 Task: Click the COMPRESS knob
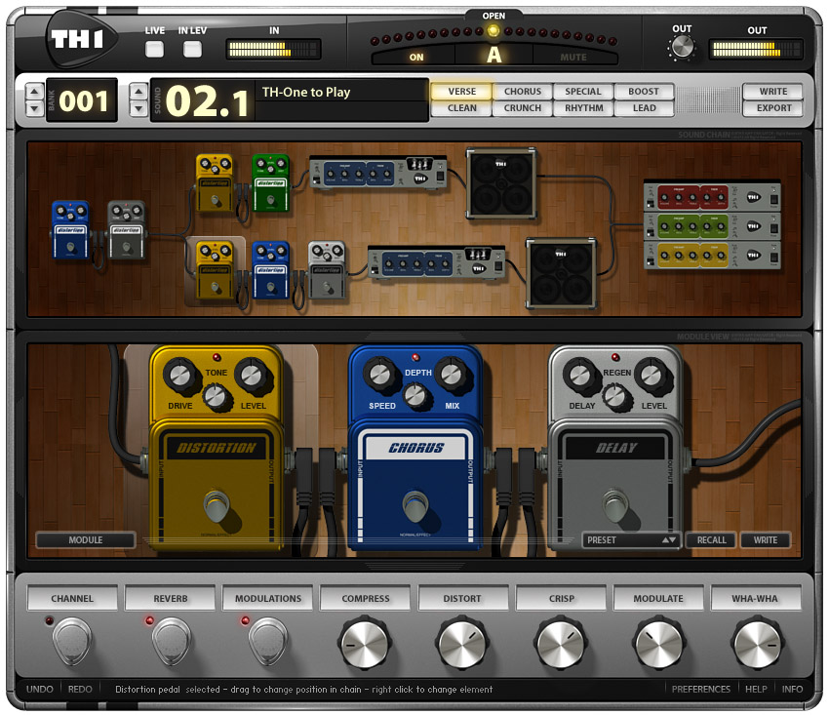click(x=365, y=645)
